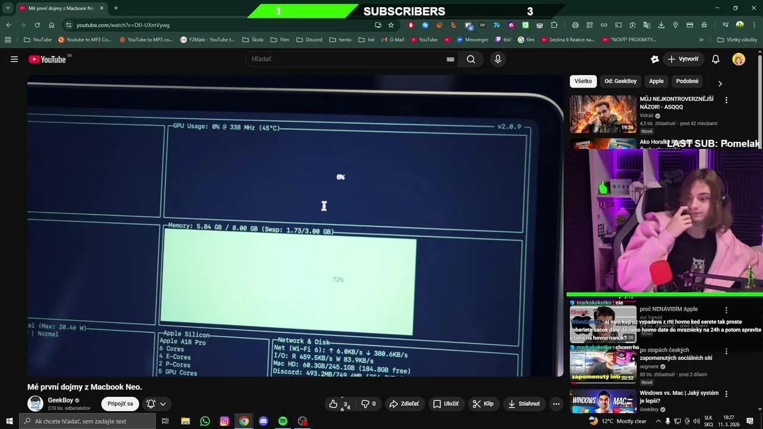
Task: Save video with Uložiť button
Action: click(445, 404)
